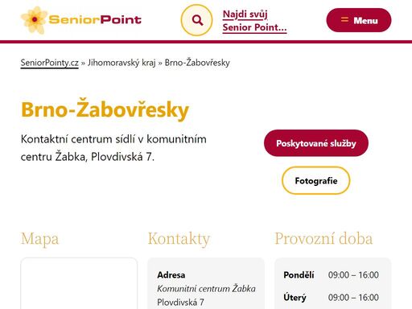The image size is (412, 309).
Task: Click the Úterý opening hours row
Action: coord(331,298)
